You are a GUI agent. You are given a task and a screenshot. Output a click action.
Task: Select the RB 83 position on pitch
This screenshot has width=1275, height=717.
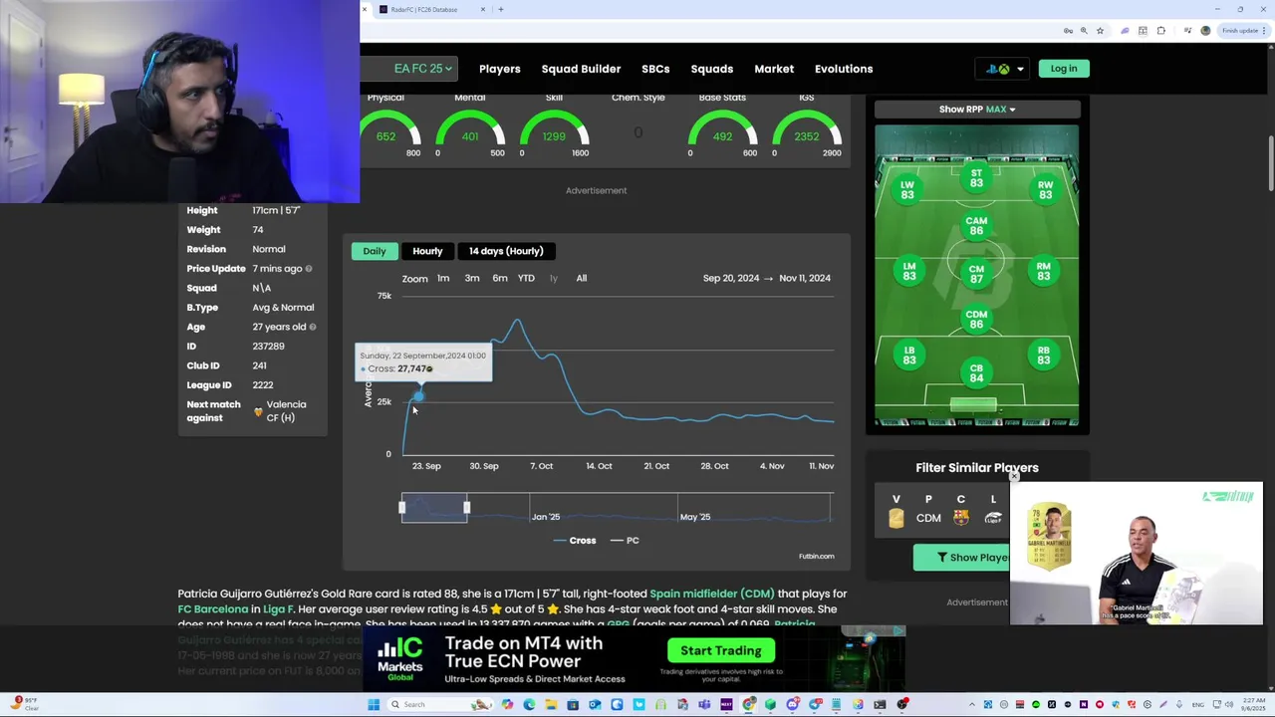click(x=1044, y=356)
